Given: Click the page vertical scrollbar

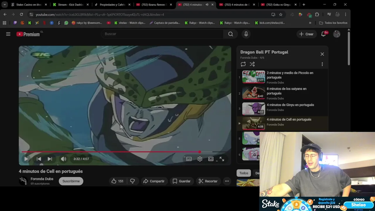Looking at the screenshot, I should [349, 48].
